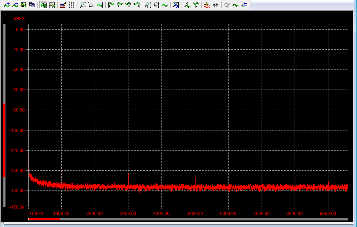This screenshot has height=227, width=357.
Task: Click the 9000.00 frequency axis label
Action: (328, 213)
